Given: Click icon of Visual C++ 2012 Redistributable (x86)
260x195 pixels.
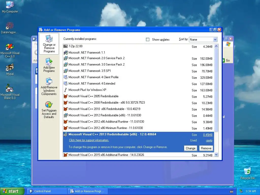Looking at the screenshot, I should (x=66, y=115).
